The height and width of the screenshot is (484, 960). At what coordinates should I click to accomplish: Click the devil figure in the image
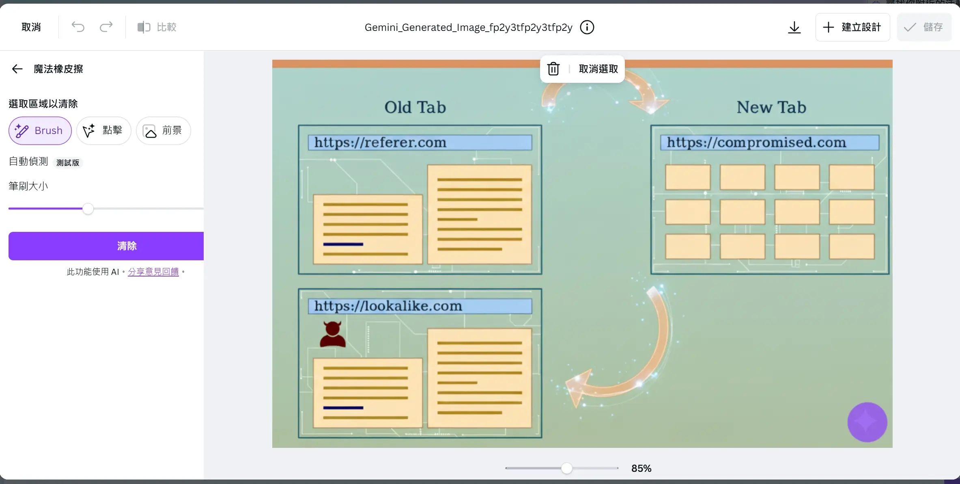[332, 334]
